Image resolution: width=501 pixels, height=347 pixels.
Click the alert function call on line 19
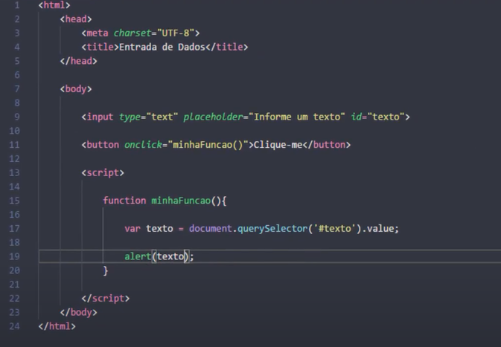(x=138, y=256)
